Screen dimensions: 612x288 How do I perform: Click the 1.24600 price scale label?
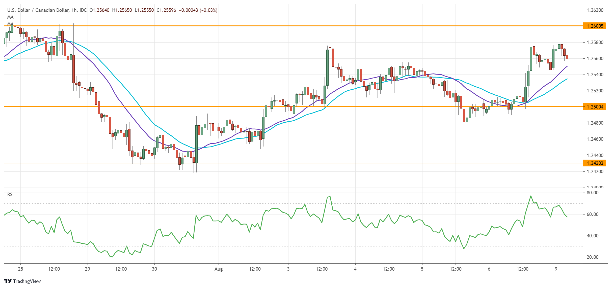(x=595, y=139)
